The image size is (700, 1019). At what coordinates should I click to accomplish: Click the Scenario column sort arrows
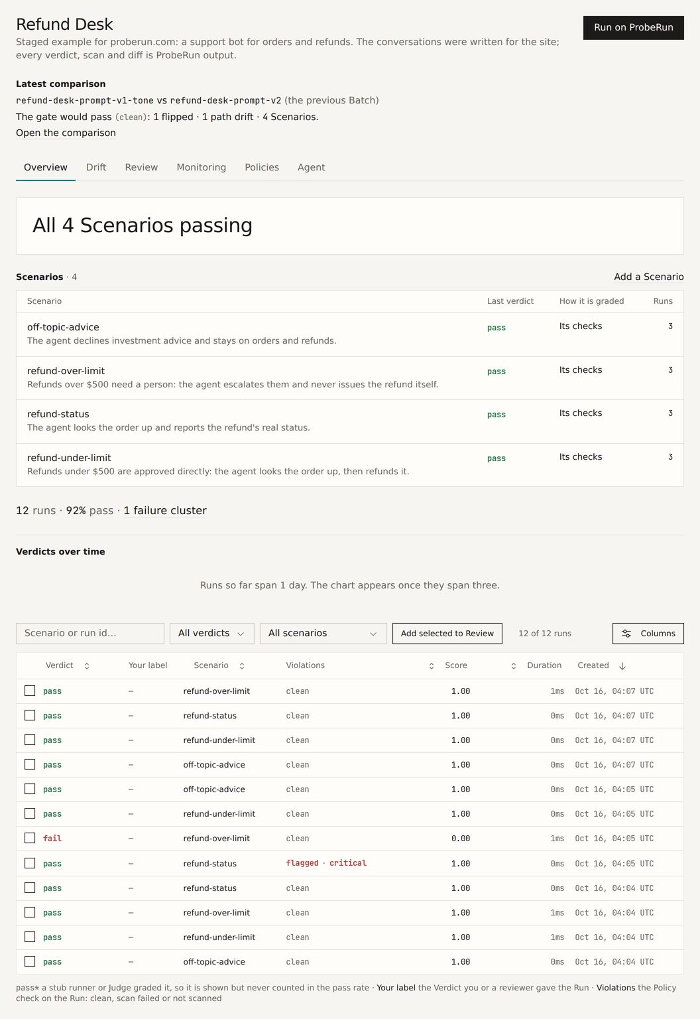242,666
